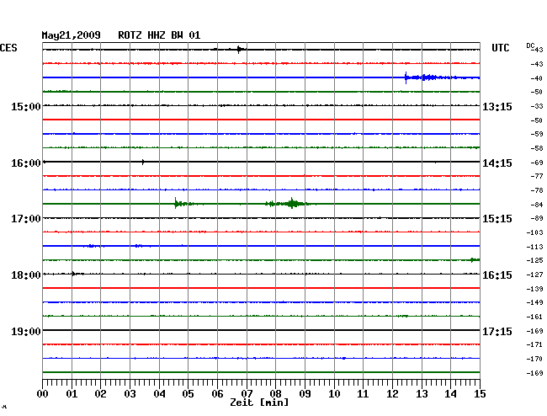Viewport: 547px width, 416px height.
Task: Click the blue seismic event near minute 12.5
Action: coord(431,77)
